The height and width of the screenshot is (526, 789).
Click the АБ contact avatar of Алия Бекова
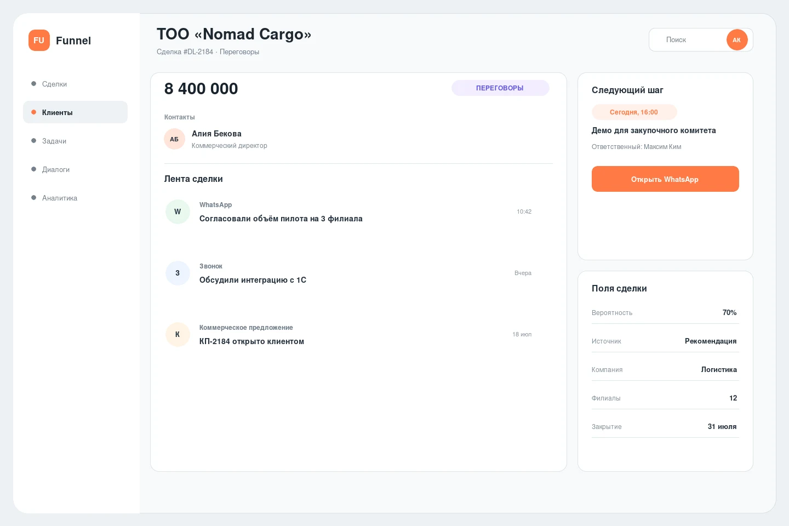174,139
